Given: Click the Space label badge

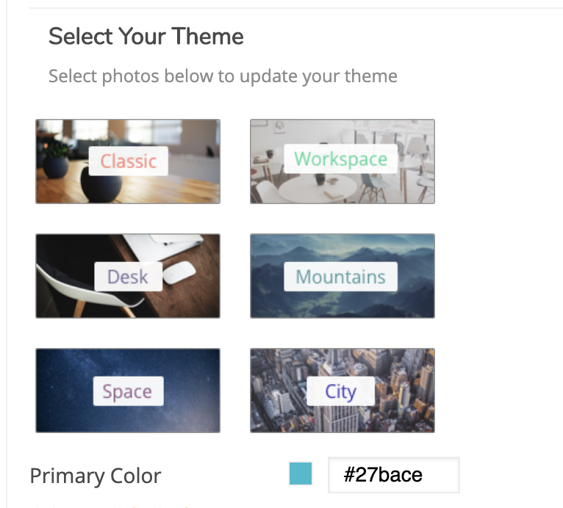Looking at the screenshot, I should coord(128,391).
